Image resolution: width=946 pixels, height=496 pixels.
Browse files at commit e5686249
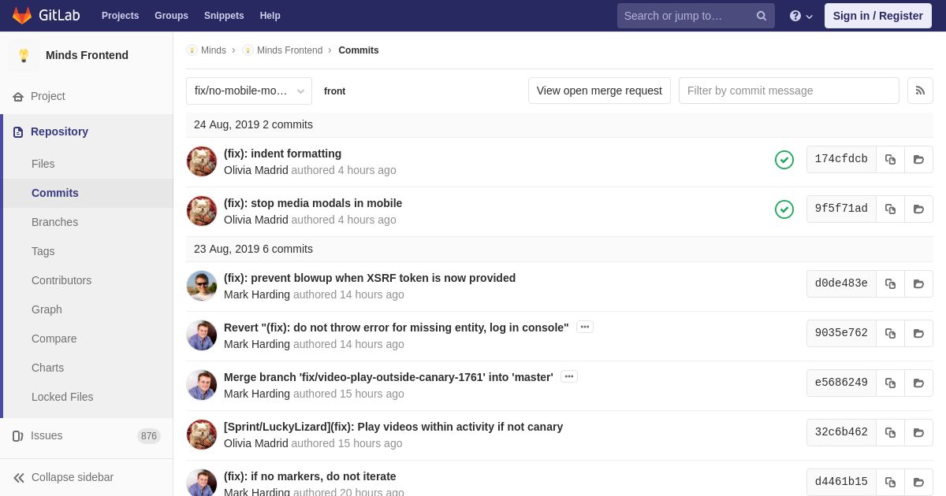pos(918,383)
